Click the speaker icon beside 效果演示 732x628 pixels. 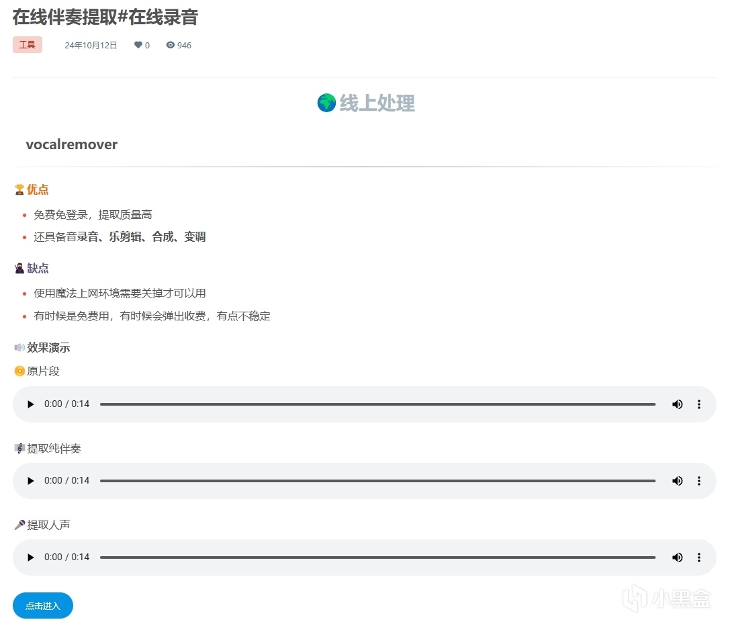pos(19,347)
